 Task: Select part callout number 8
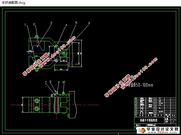pos(50,82)
